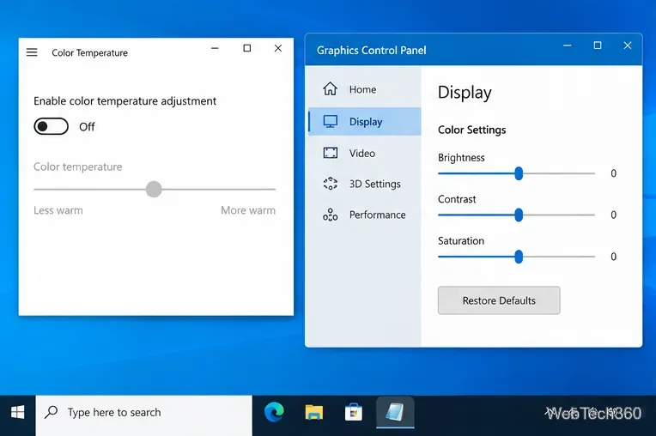Click the Brightness slider handle
Image resolution: width=656 pixels, height=436 pixels.
pos(519,173)
